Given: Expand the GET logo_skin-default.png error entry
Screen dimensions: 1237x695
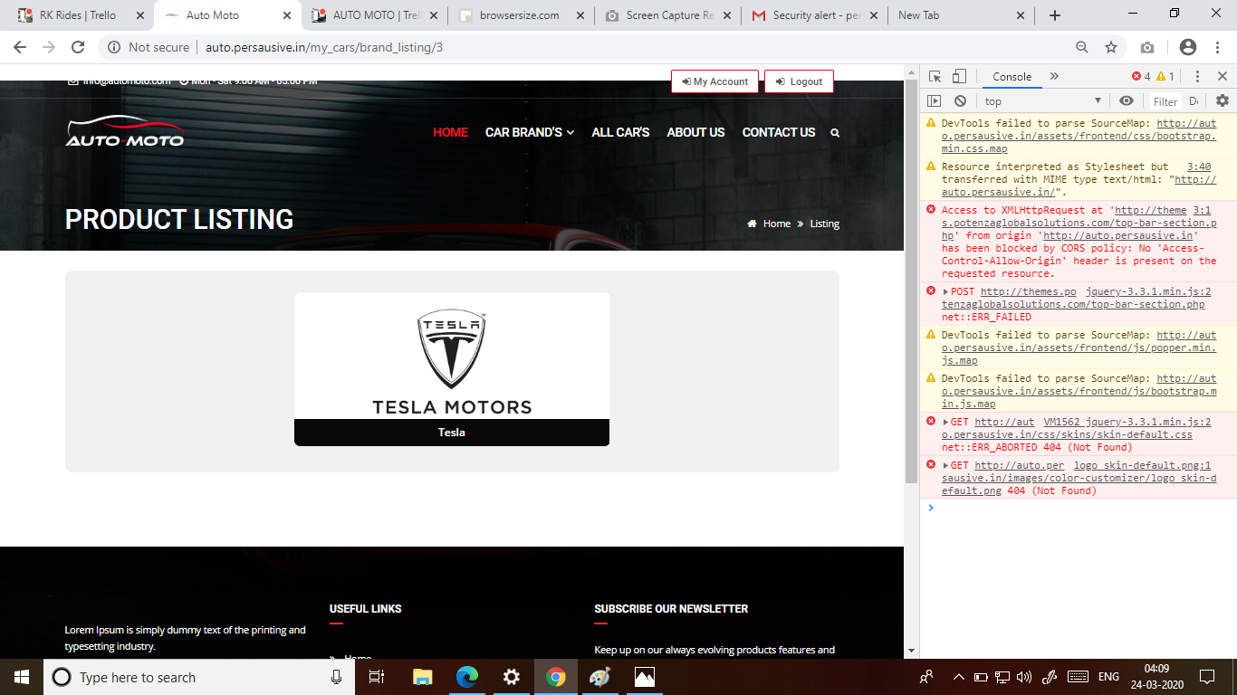Looking at the screenshot, I should click(945, 465).
